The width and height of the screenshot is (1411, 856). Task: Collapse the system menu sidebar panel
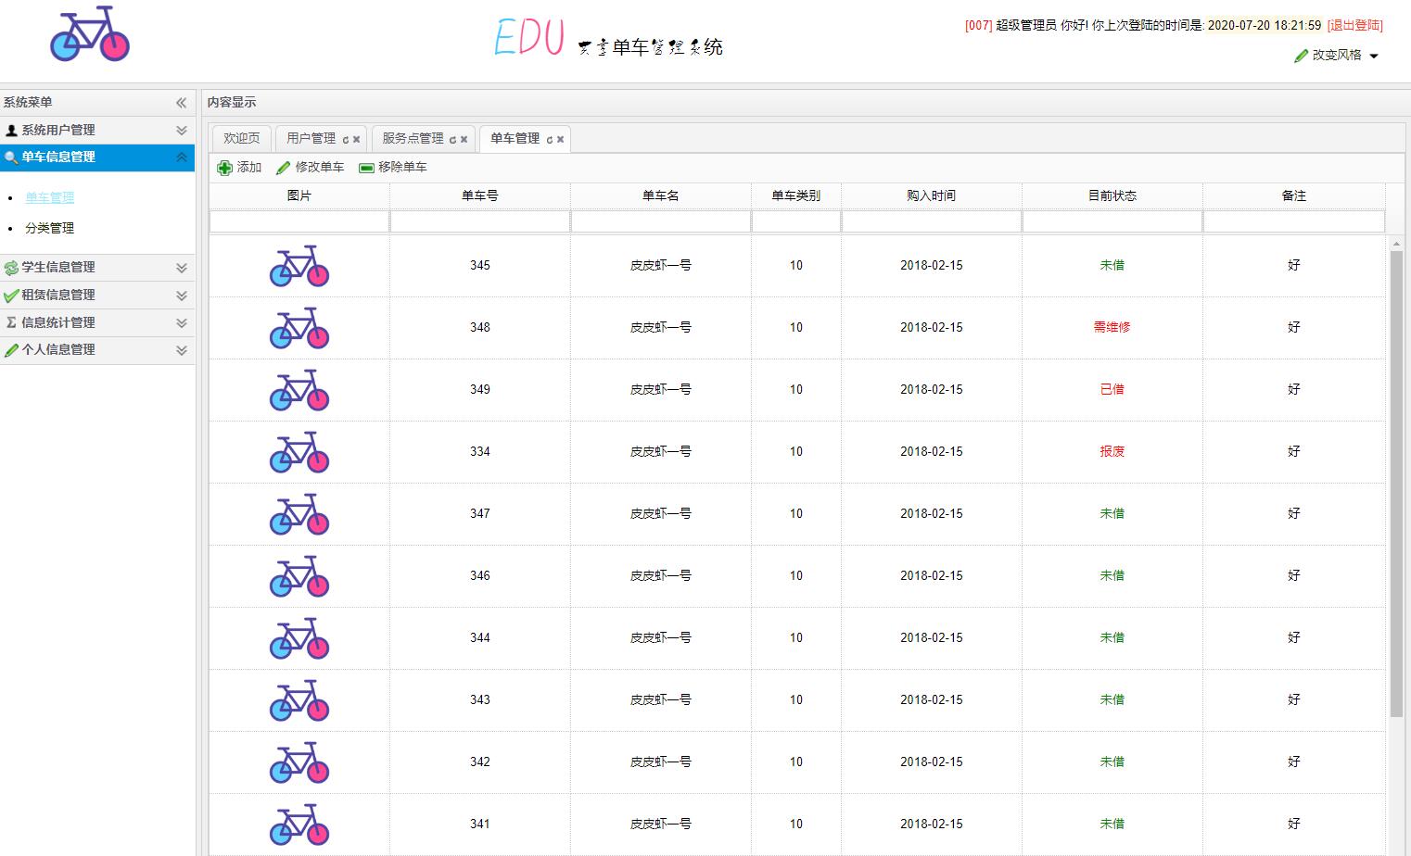(182, 103)
